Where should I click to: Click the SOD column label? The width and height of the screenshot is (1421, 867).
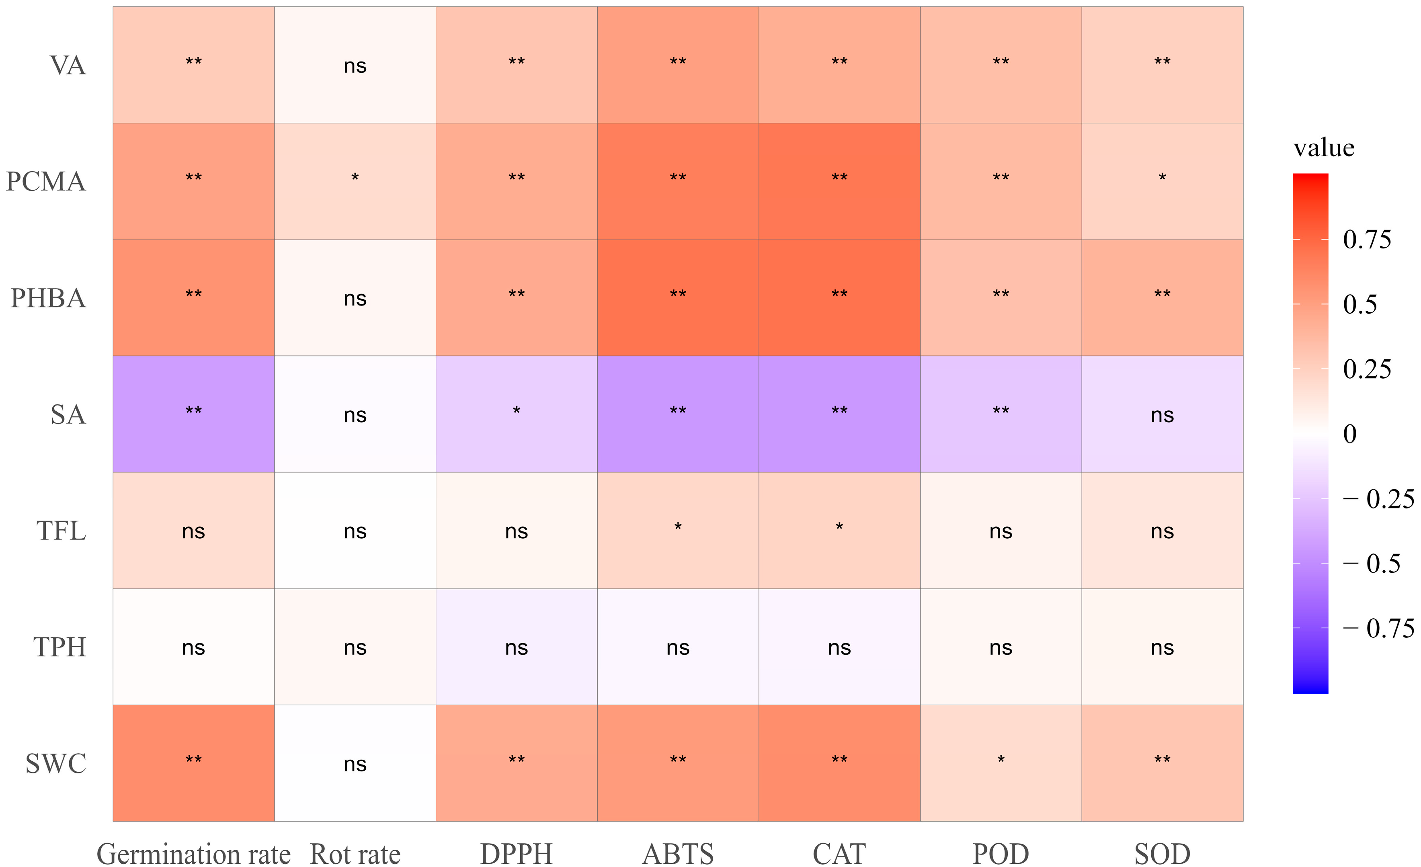tap(1162, 854)
